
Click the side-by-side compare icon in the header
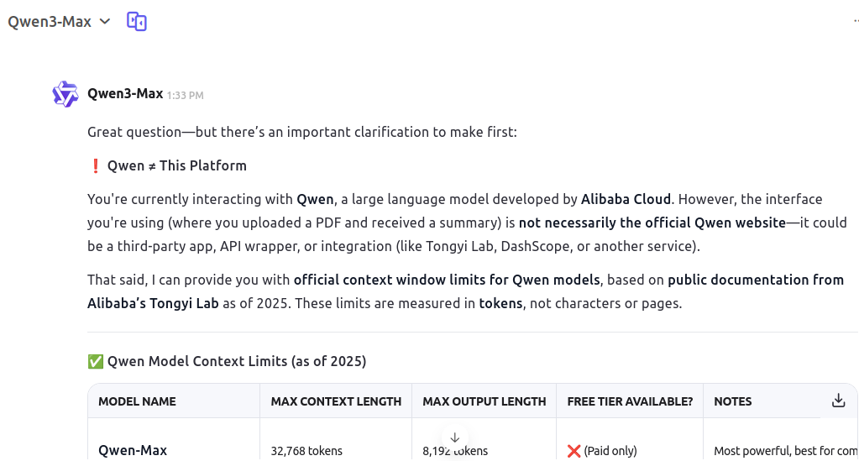pyautogui.click(x=137, y=22)
